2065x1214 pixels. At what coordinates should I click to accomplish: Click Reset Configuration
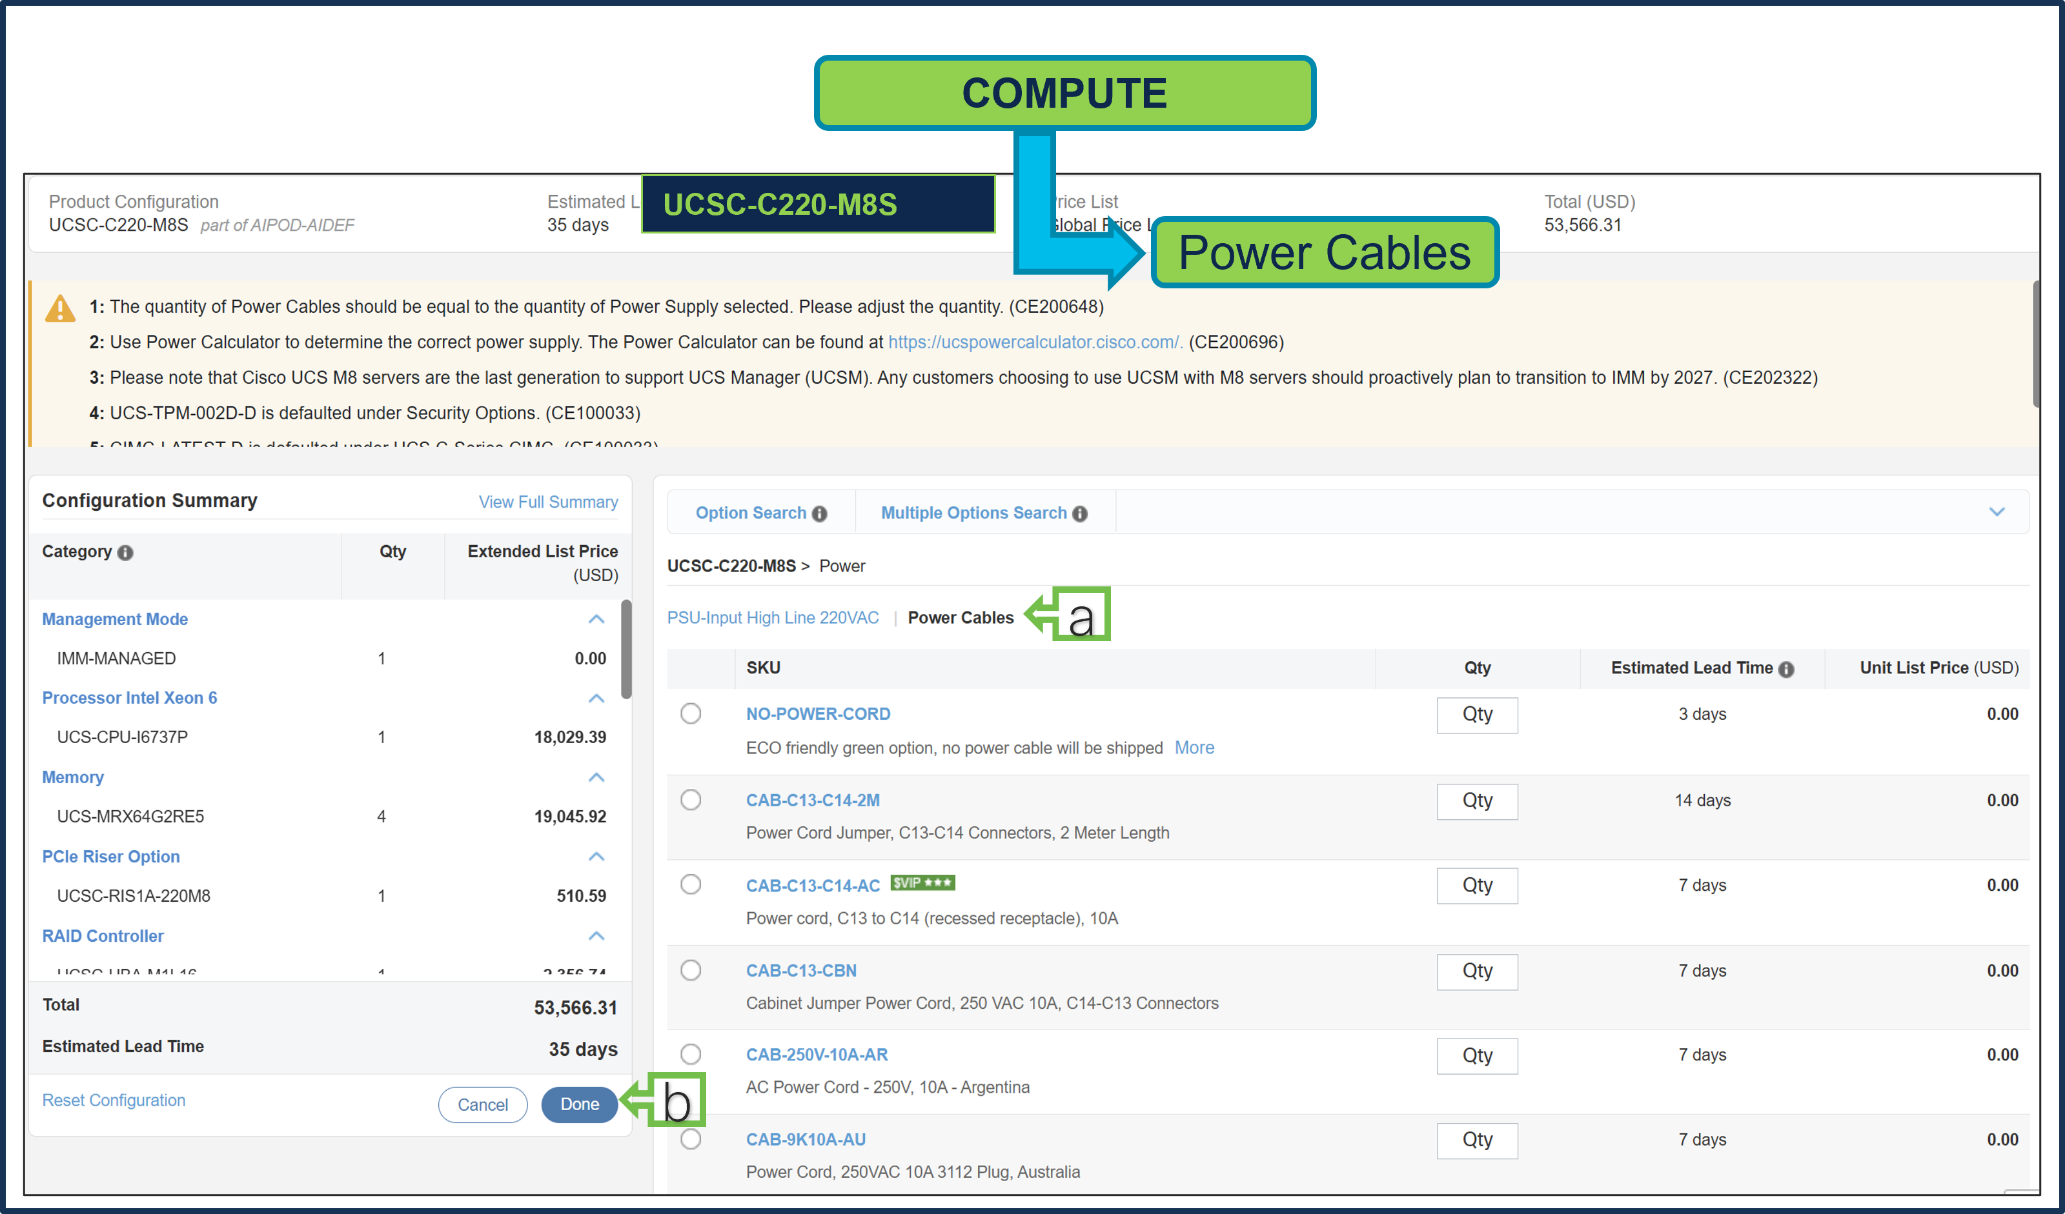114,1100
